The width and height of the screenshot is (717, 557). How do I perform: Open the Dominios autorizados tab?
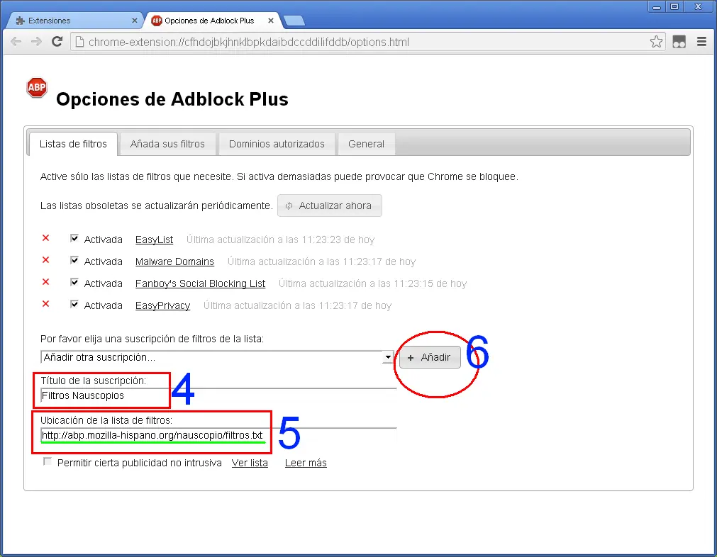click(277, 144)
